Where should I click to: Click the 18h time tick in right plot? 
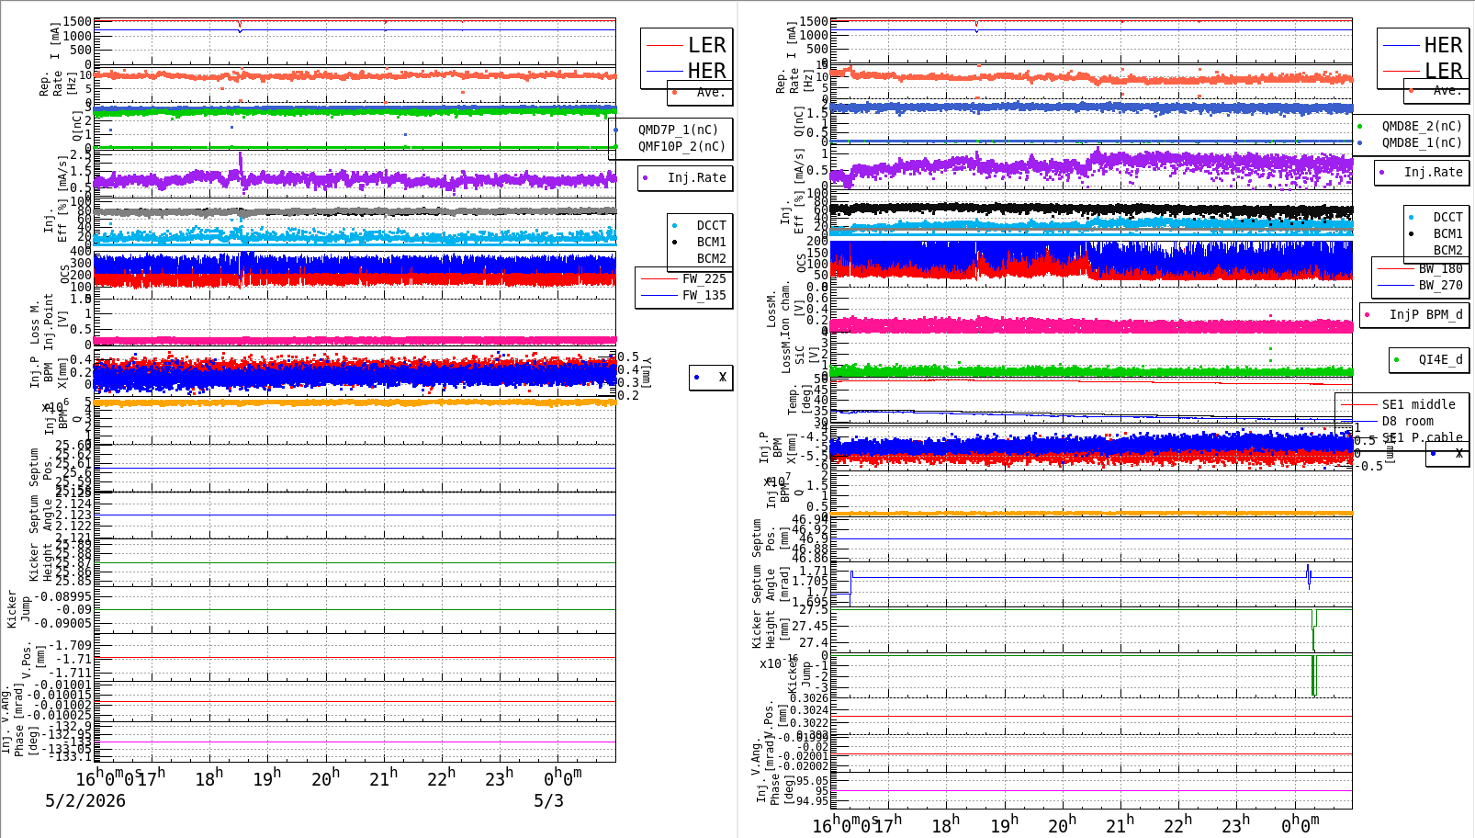tap(946, 824)
